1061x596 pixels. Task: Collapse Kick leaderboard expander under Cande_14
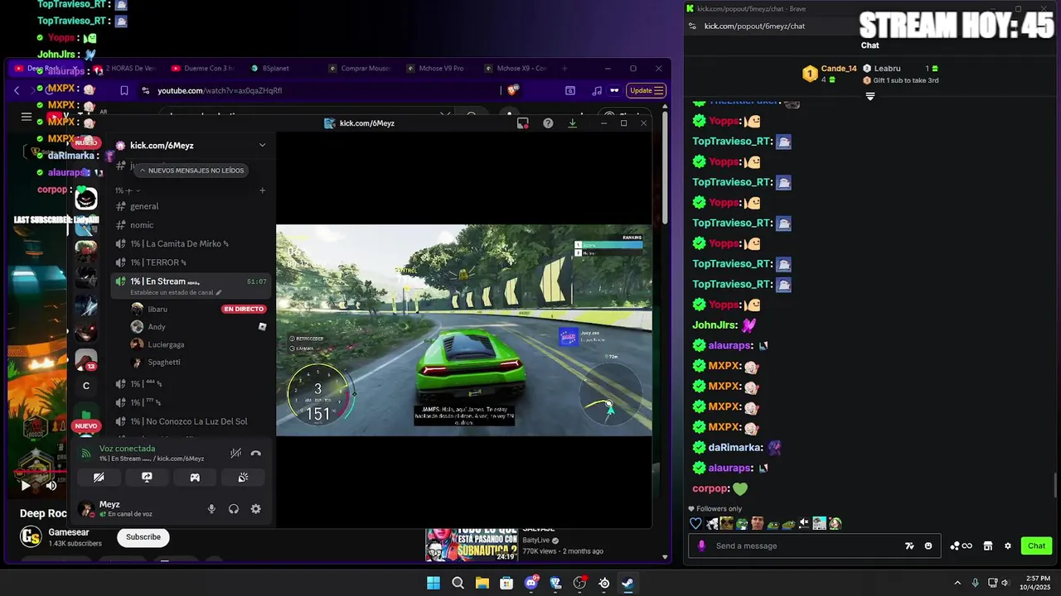coord(870,96)
